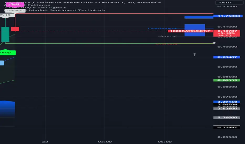This screenshot has height=144, width=245.
Task: Click the 1000RATSUSDT.P symbol price tag
Action: click(x=190, y=31)
